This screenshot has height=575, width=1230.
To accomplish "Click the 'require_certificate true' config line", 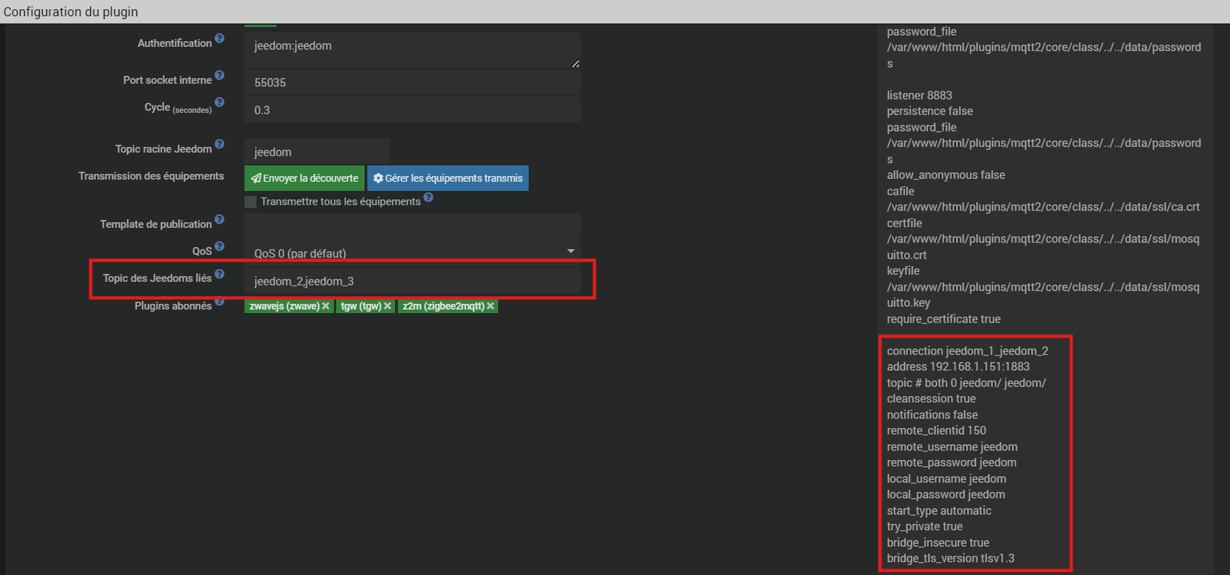I will pos(944,319).
